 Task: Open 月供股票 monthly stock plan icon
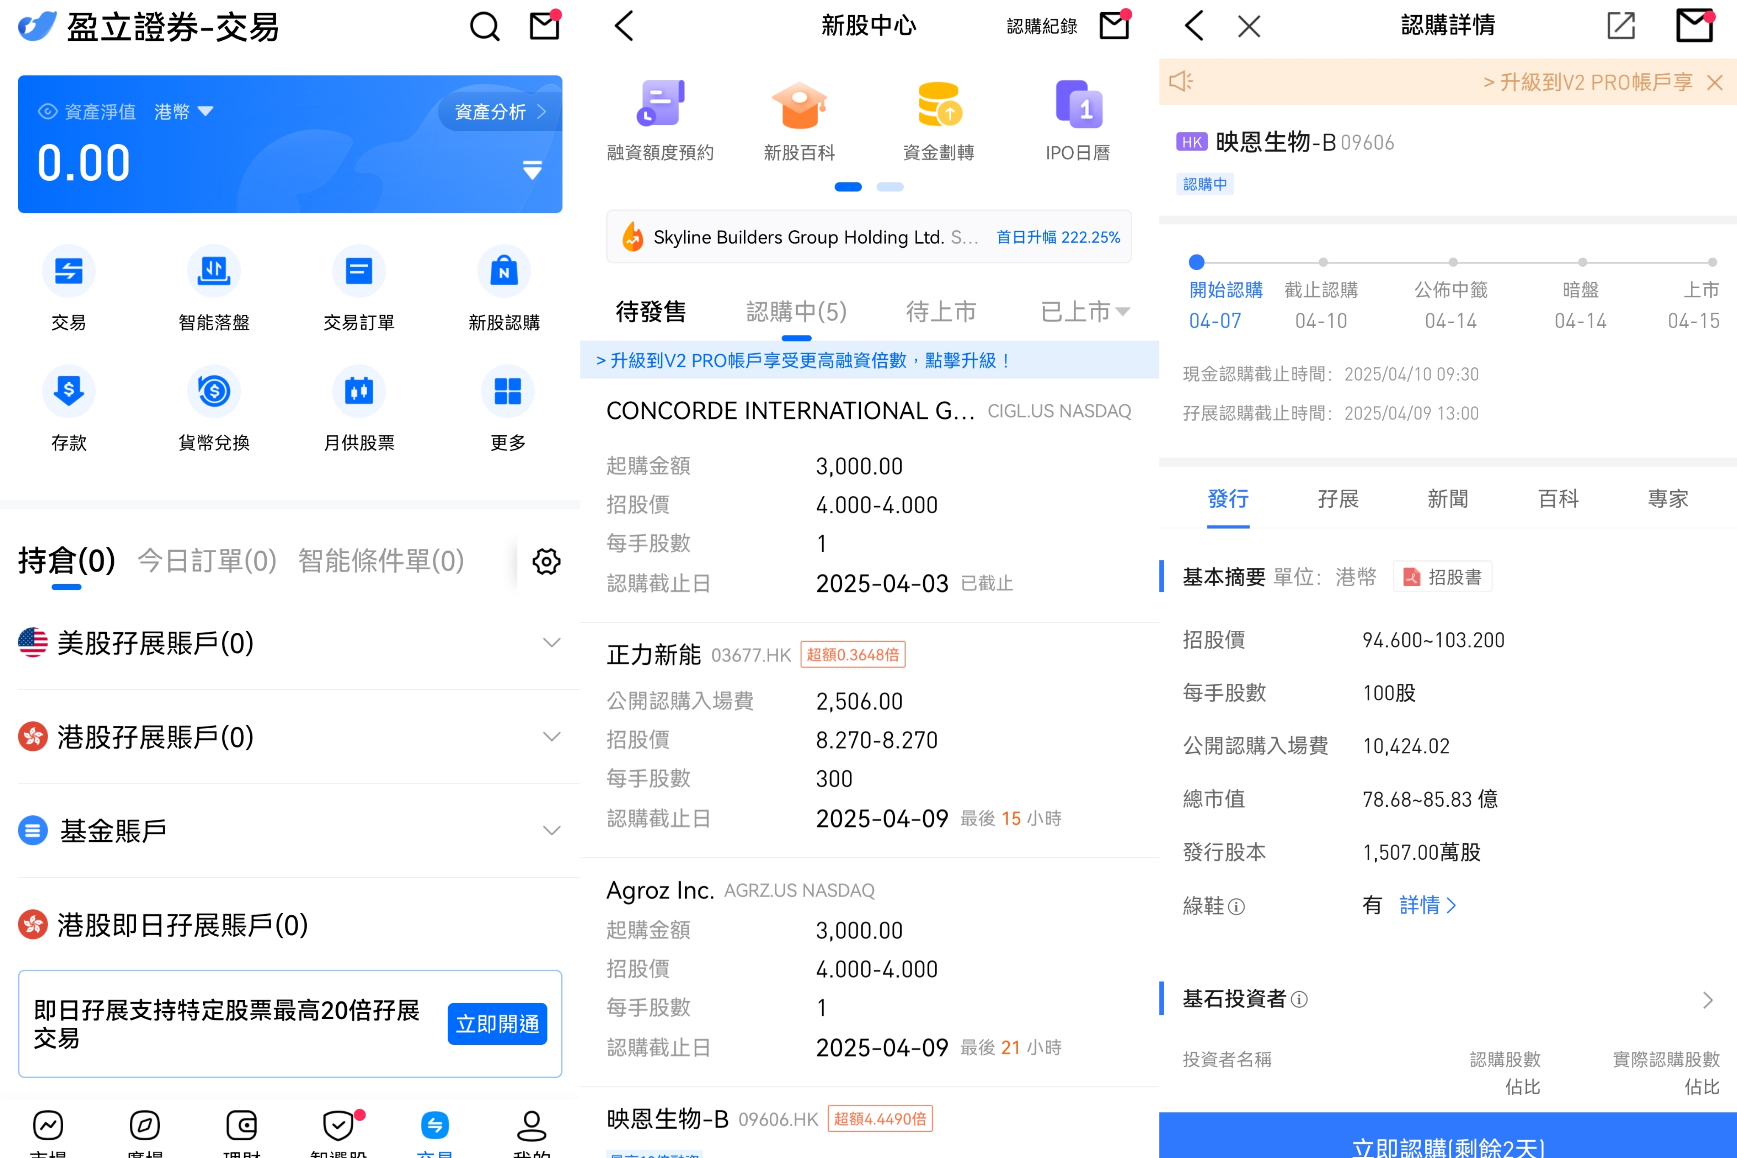point(359,391)
